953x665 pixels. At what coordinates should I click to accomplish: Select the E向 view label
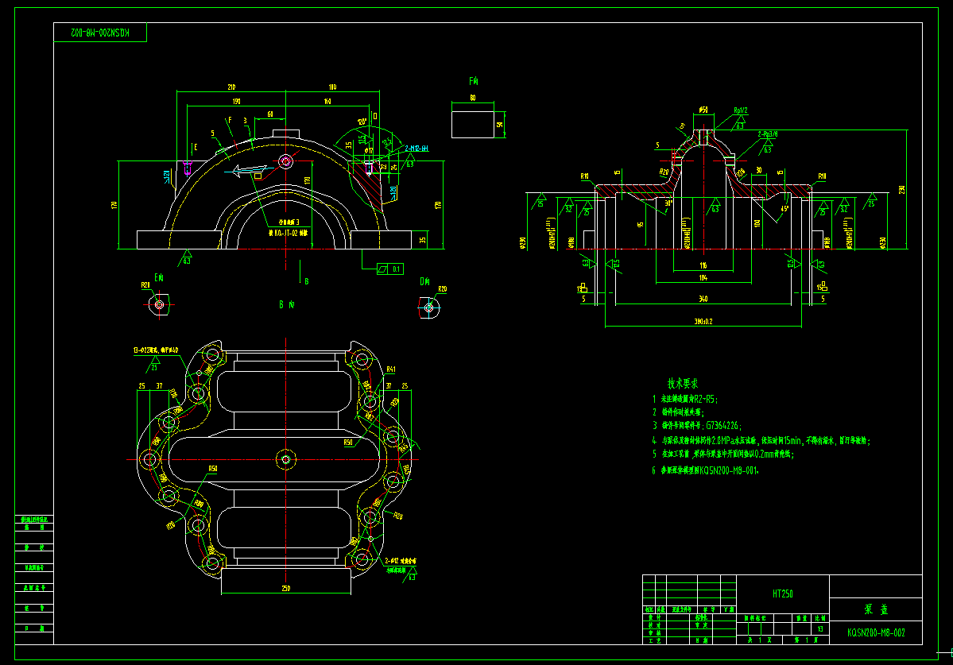[159, 277]
